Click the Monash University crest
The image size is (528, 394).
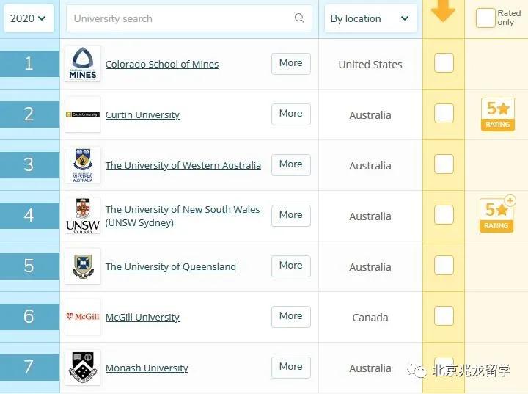tap(82, 368)
